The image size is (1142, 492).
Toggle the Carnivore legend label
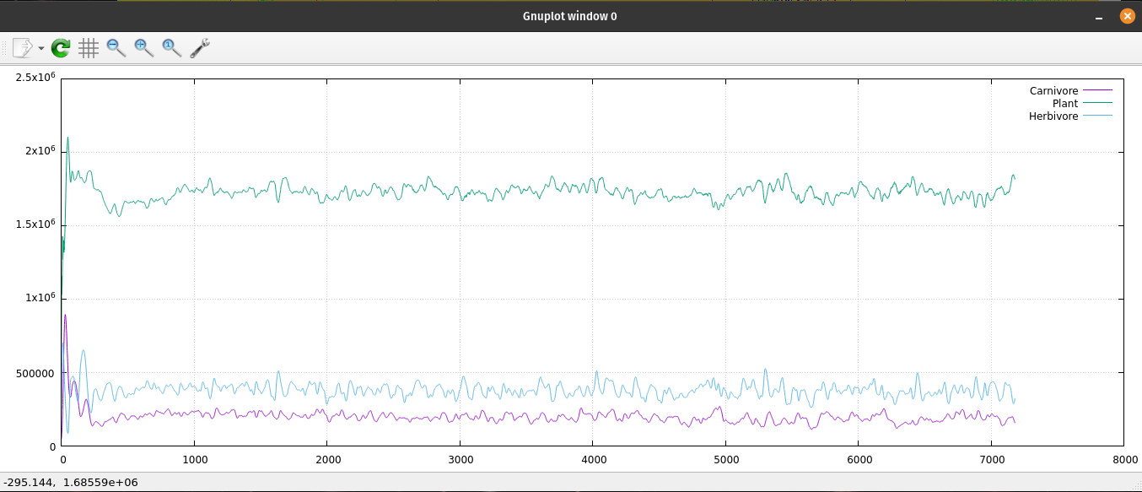1053,90
